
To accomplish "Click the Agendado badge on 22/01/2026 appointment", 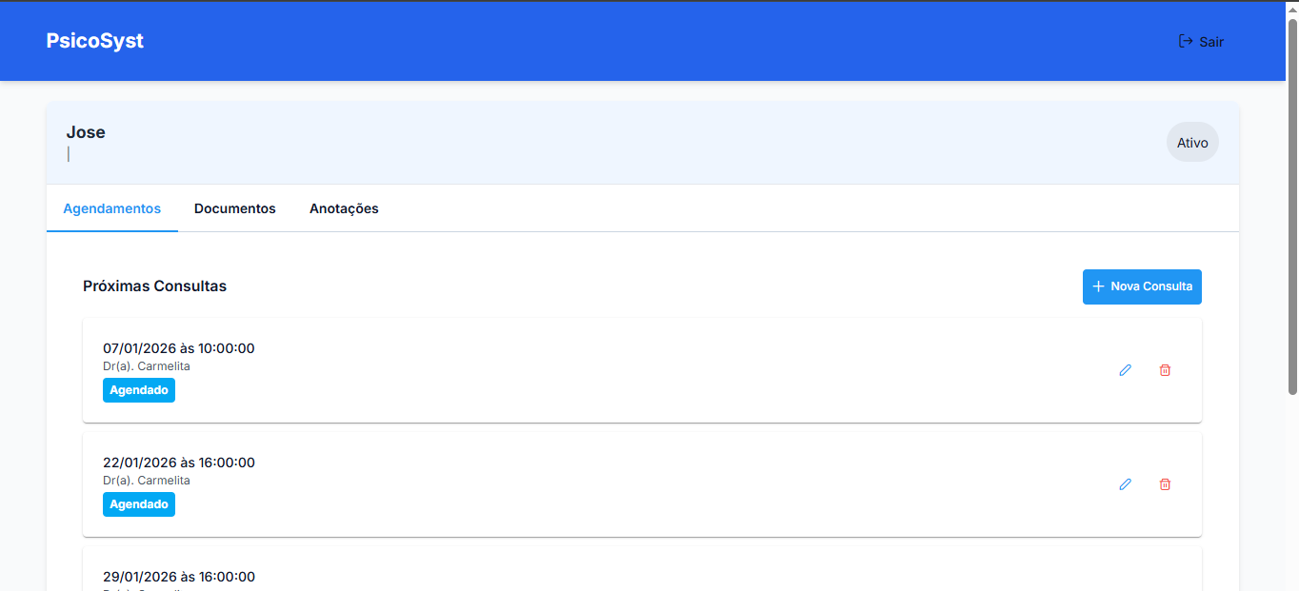I will (139, 504).
